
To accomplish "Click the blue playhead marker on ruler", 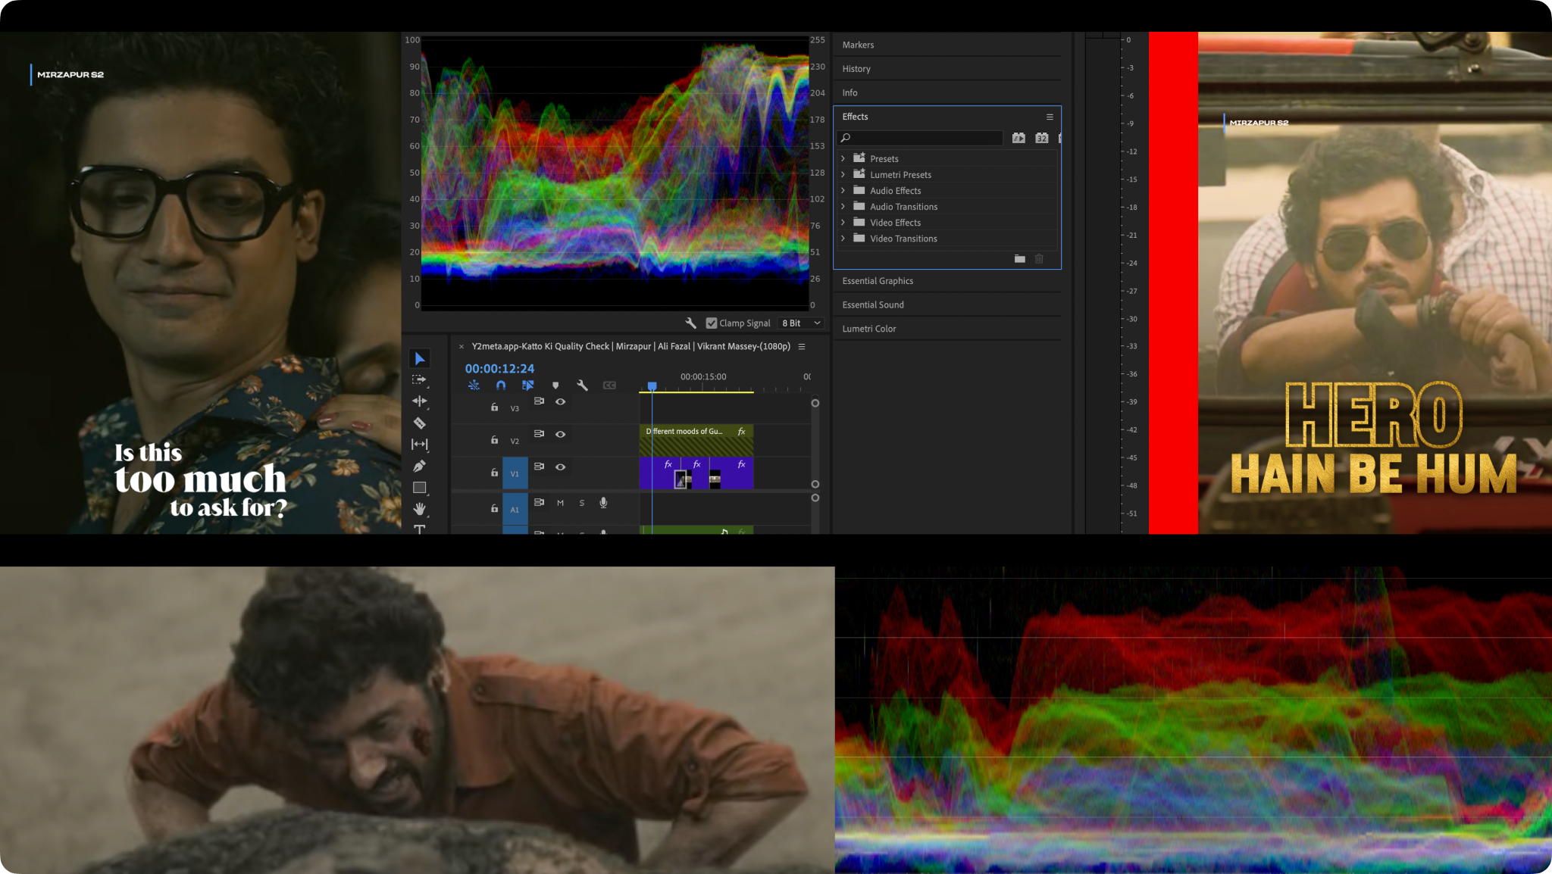I will pyautogui.click(x=652, y=386).
